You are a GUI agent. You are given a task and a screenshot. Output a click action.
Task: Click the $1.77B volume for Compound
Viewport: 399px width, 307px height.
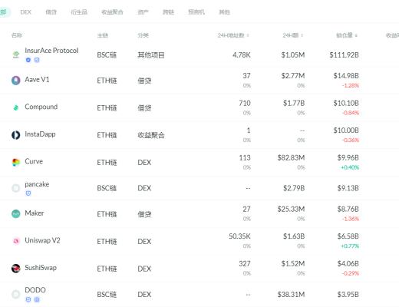[294, 103]
